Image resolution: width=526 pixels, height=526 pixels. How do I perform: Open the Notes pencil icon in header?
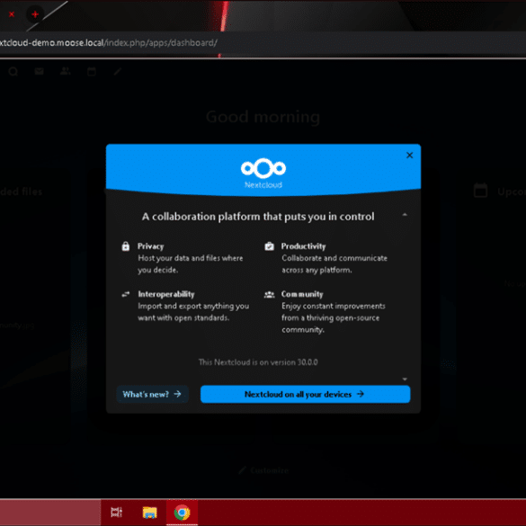point(118,71)
